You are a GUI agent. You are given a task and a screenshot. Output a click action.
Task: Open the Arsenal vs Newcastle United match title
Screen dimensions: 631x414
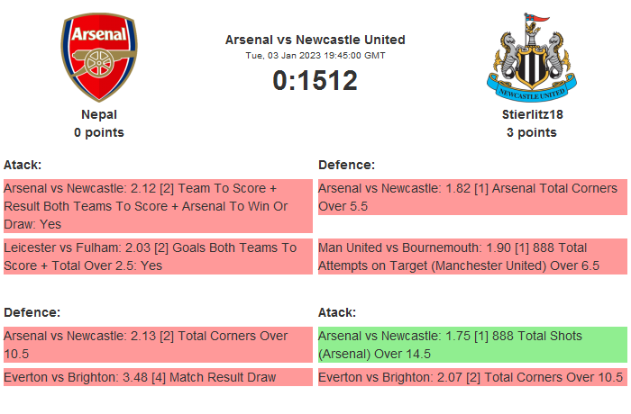315,40
